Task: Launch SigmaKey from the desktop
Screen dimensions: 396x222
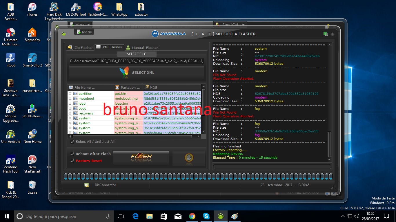Action: [32, 35]
